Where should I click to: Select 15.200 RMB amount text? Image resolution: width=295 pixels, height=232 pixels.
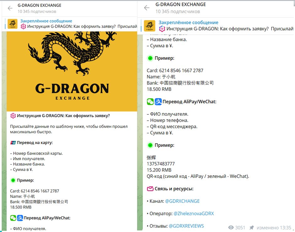pos(159,170)
